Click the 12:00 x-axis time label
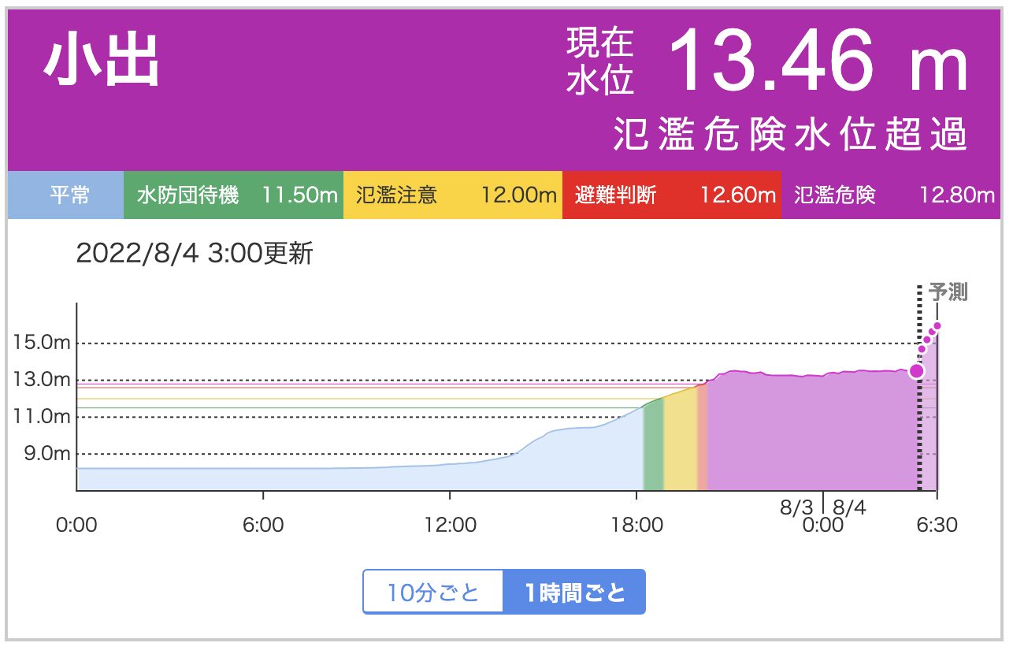The height and width of the screenshot is (654, 1013). click(450, 525)
